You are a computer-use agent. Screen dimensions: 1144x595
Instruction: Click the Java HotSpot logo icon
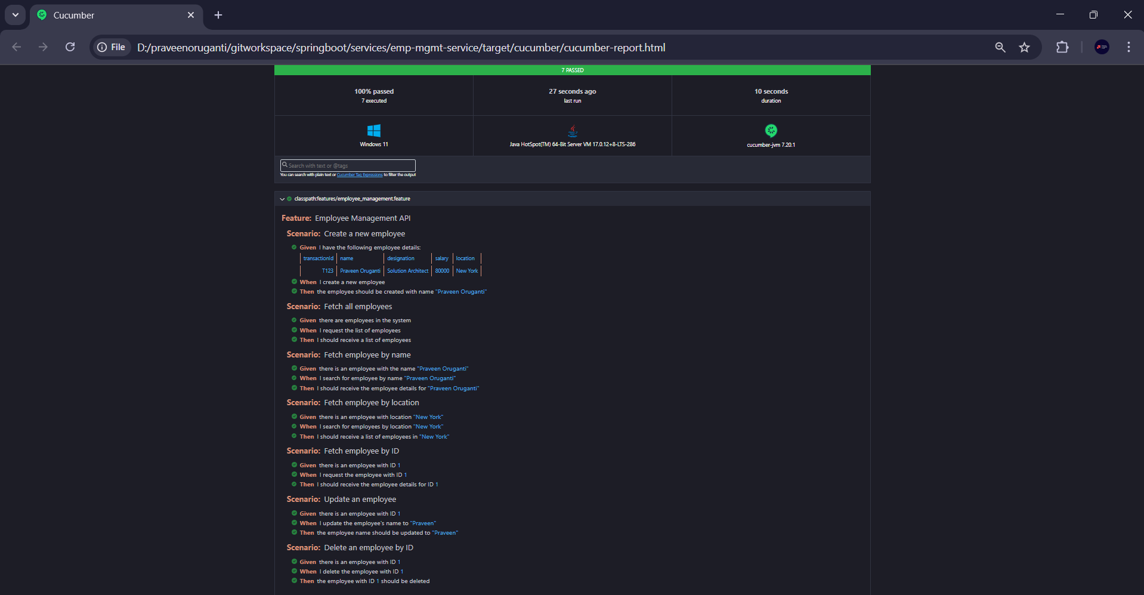pyautogui.click(x=573, y=131)
